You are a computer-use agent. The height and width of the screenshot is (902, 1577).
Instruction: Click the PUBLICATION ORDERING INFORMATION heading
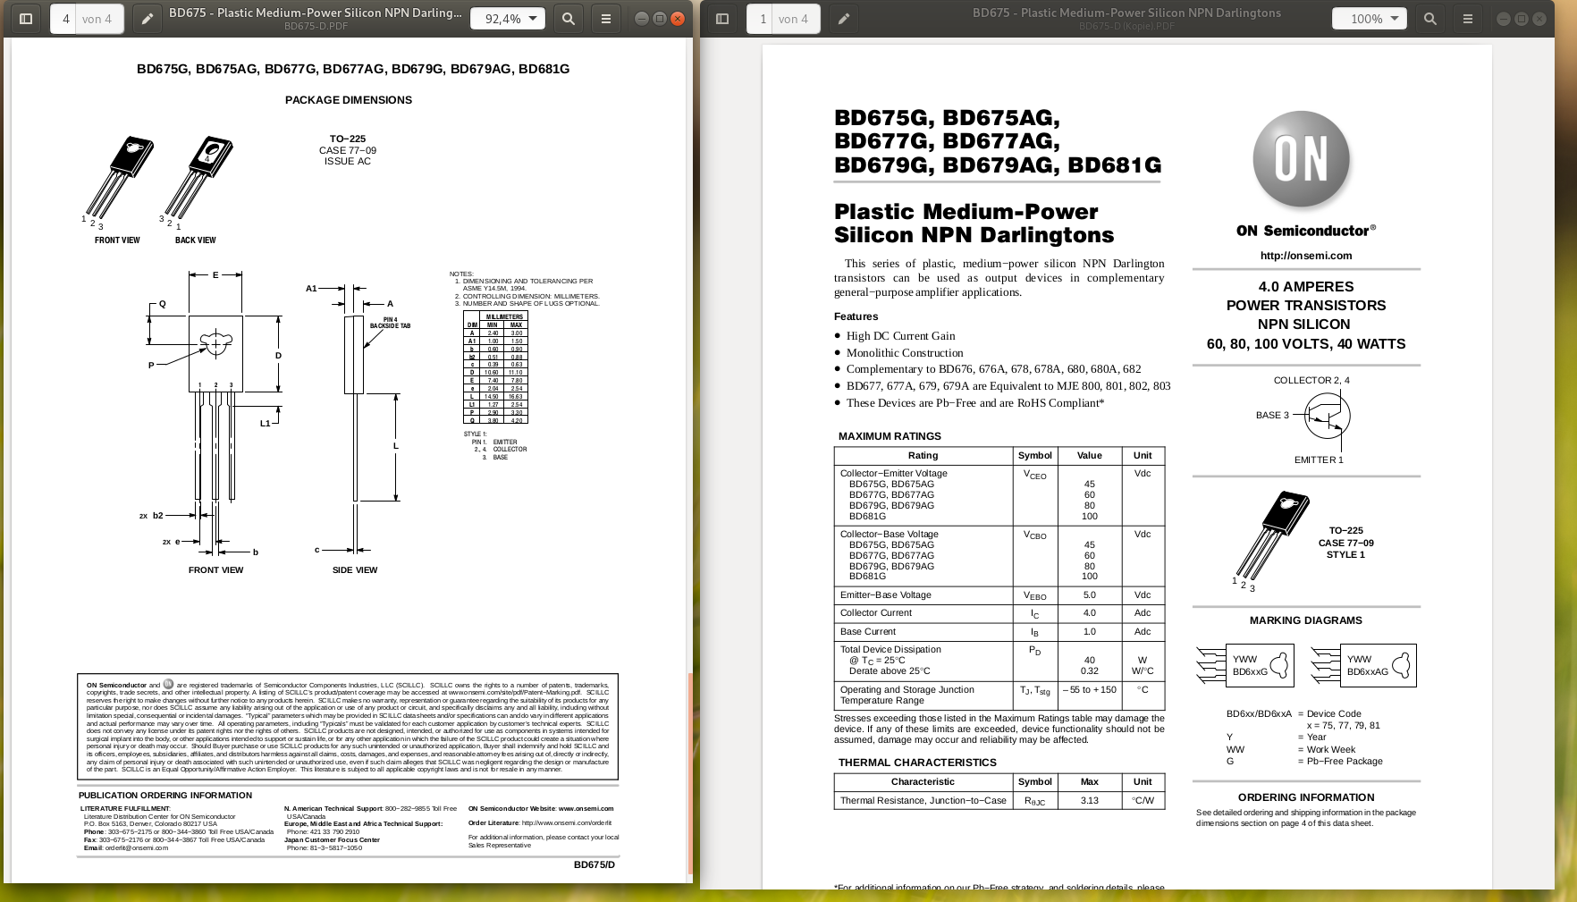coord(165,796)
